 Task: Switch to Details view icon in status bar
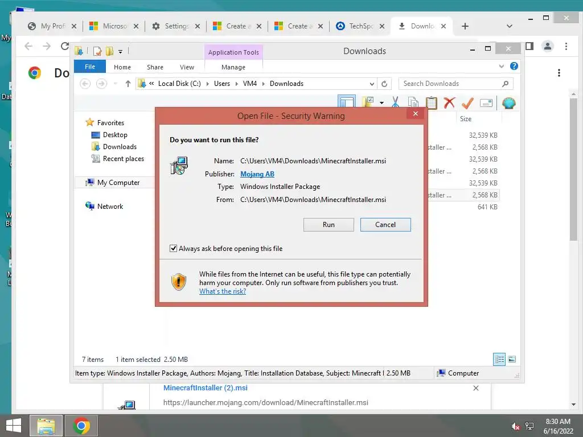tap(499, 360)
